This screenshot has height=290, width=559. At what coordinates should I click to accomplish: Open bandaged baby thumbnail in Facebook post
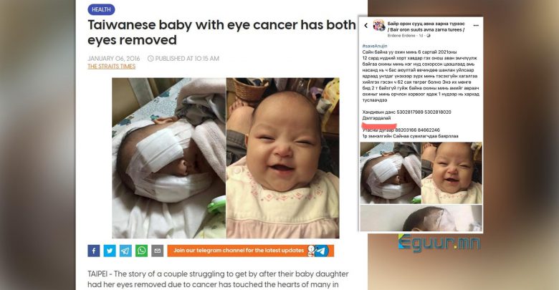(391, 173)
